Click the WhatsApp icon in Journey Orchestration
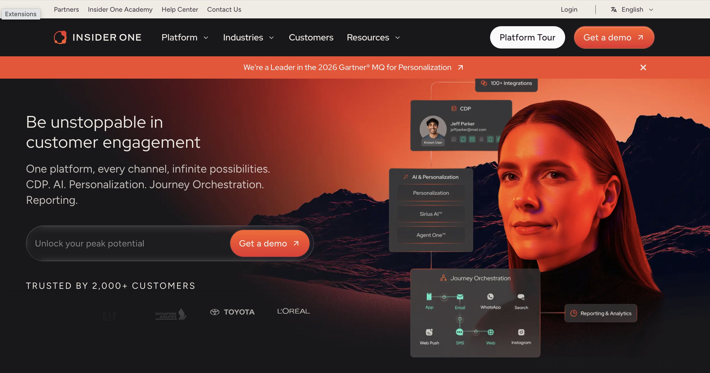The image size is (710, 373). click(490, 297)
